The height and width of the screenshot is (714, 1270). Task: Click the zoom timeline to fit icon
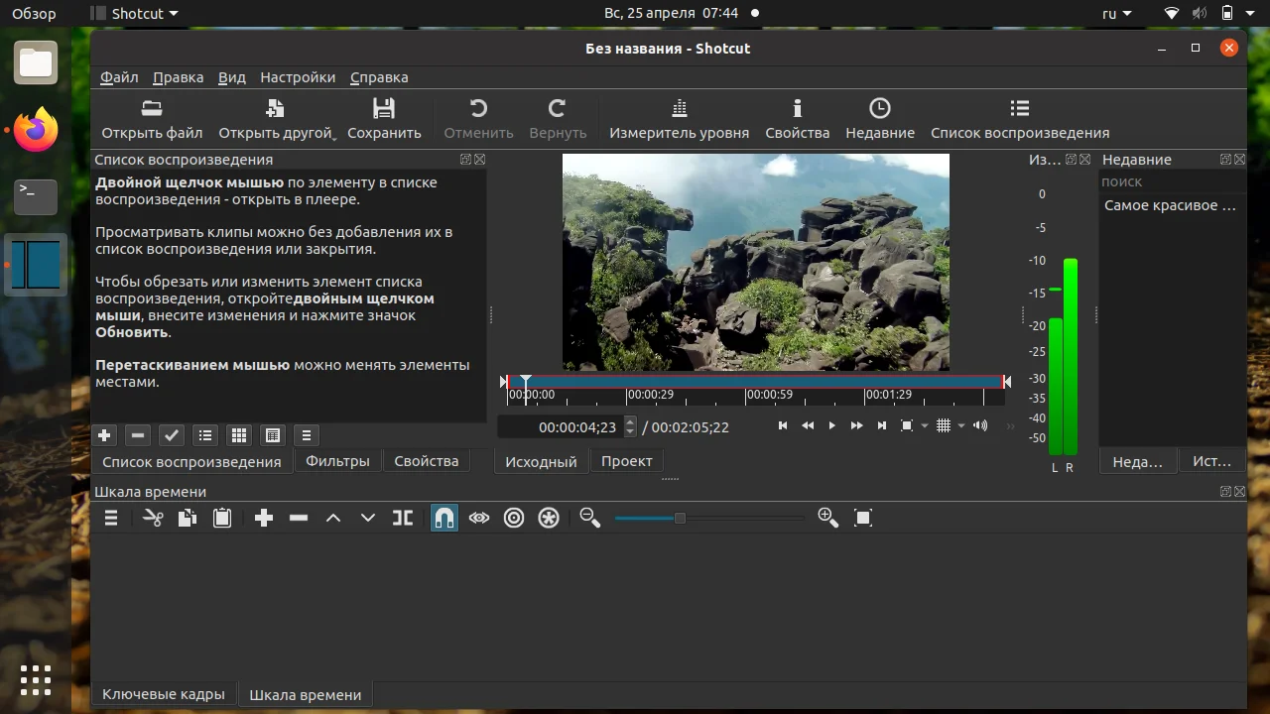click(x=863, y=518)
